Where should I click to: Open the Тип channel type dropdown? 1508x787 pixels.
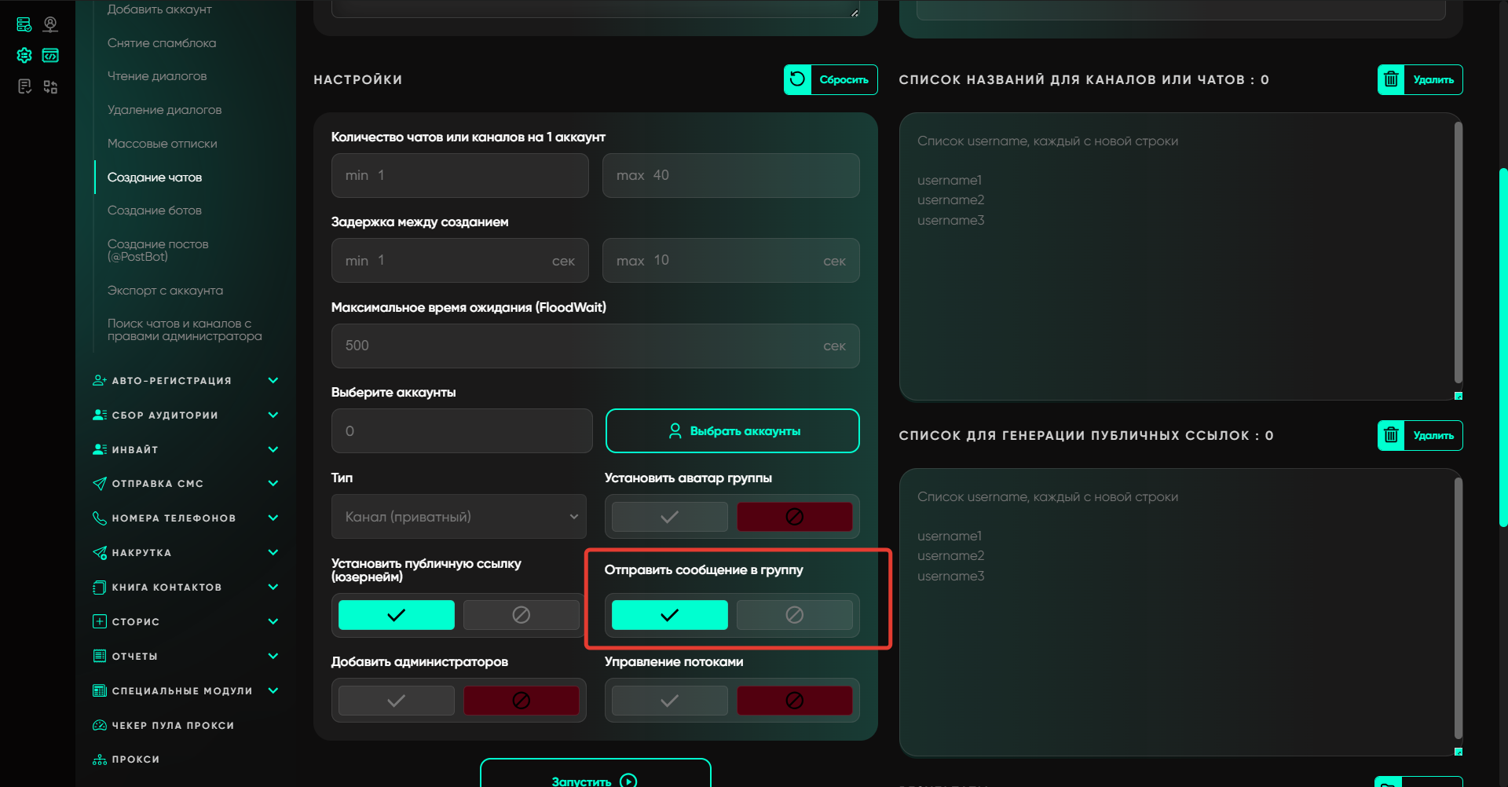click(x=459, y=517)
